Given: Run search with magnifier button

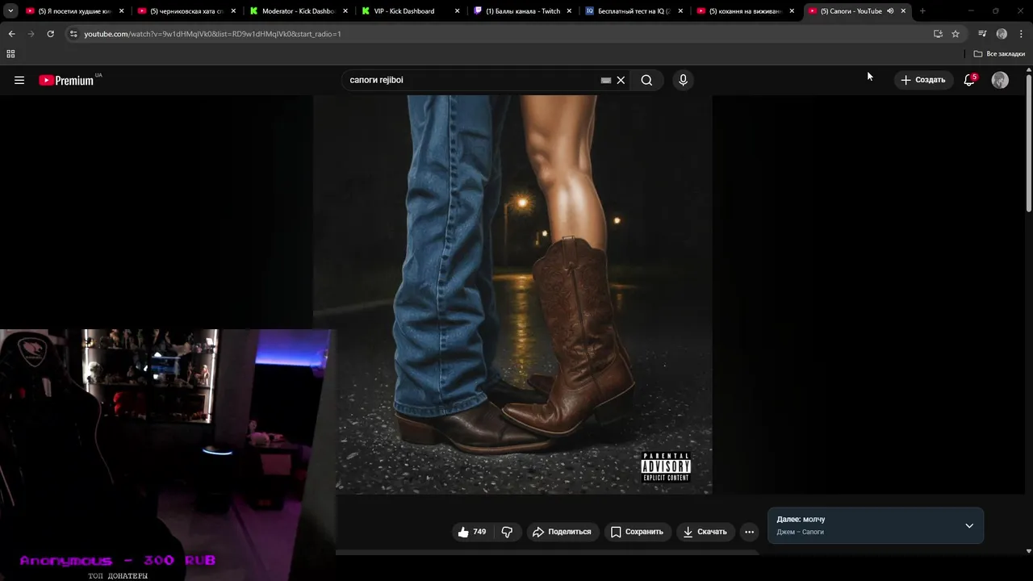Looking at the screenshot, I should click(646, 80).
